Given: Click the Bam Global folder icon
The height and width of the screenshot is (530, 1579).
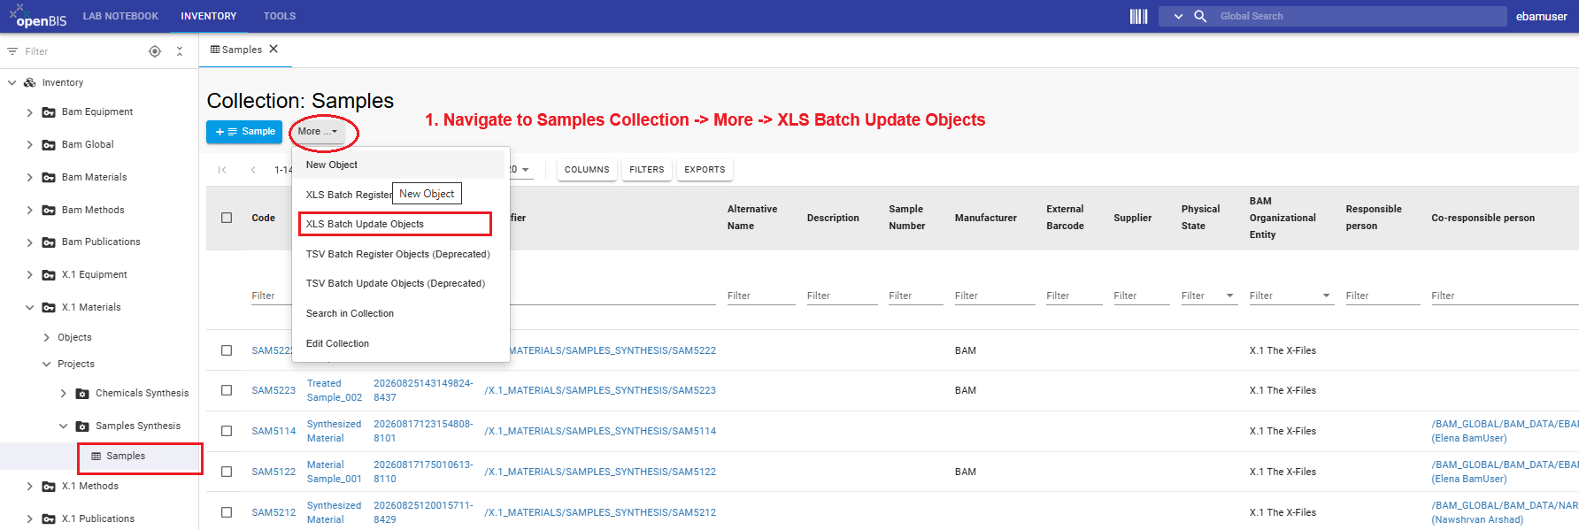Looking at the screenshot, I should click(49, 145).
